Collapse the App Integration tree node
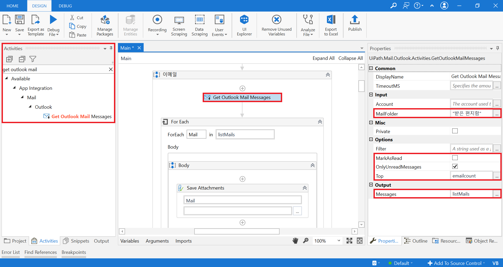 click(14, 88)
